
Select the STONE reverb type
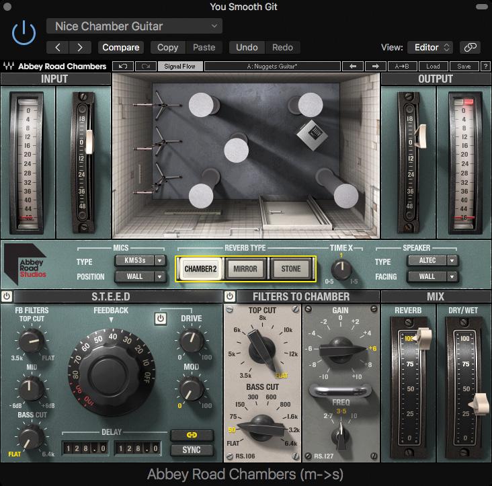[x=291, y=269]
